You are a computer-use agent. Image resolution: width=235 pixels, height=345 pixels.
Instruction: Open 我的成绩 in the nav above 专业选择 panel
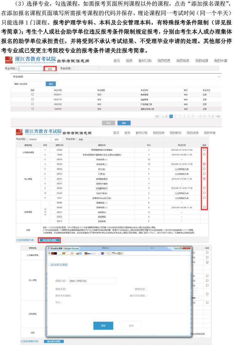click(x=202, y=61)
